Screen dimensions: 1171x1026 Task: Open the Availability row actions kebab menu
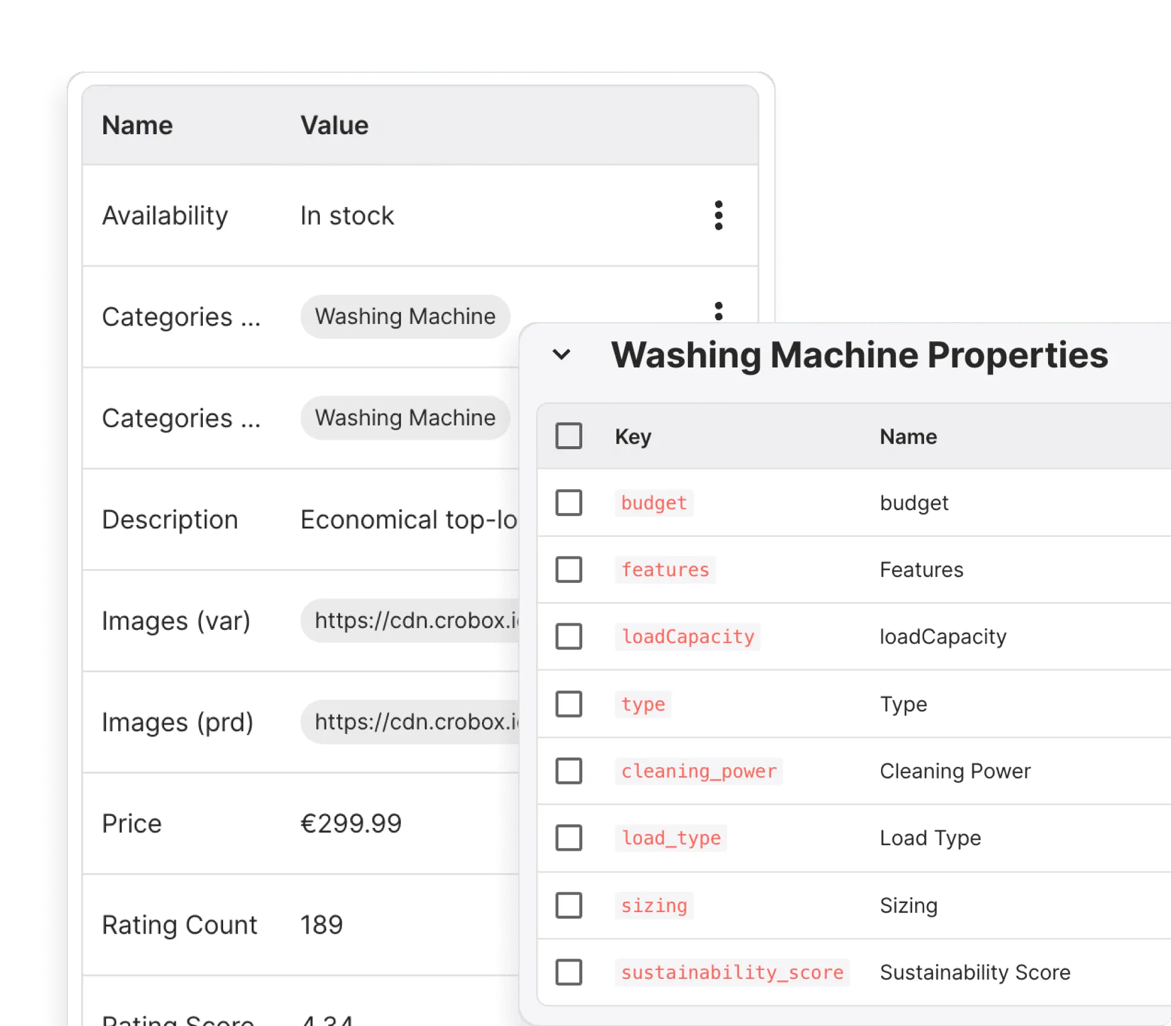(x=719, y=216)
